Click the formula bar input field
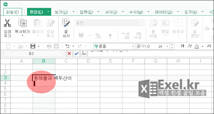 point(151,54)
